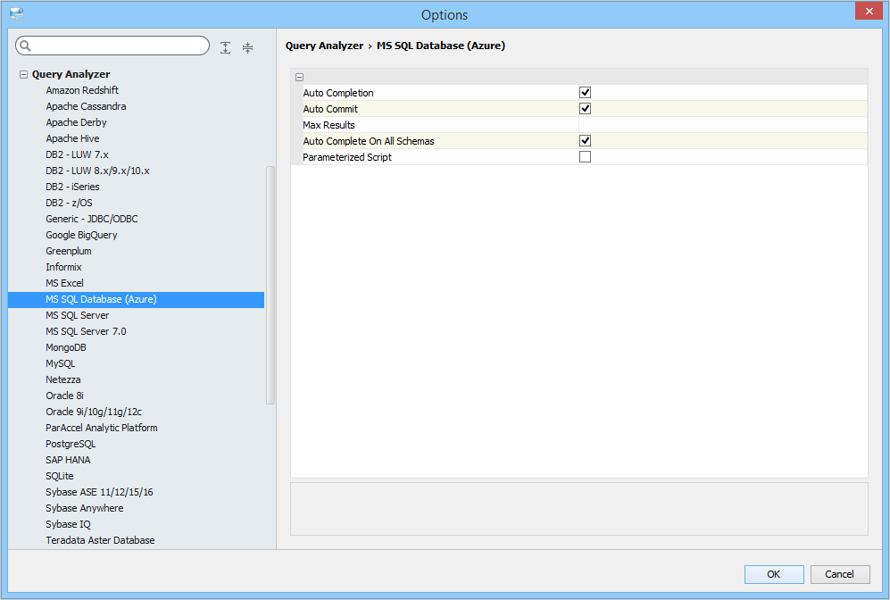The image size is (890, 600).
Task: Click the Max Results property label
Action: coord(329,125)
